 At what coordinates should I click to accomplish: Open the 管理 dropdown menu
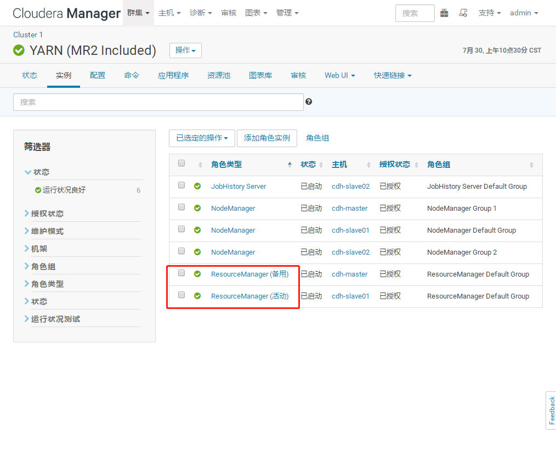[287, 13]
